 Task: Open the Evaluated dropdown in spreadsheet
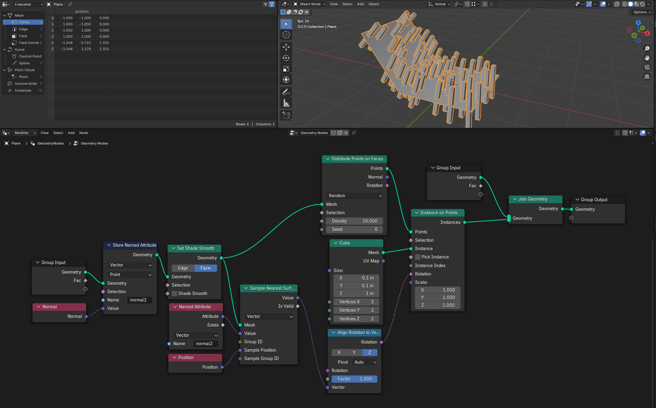point(29,4)
